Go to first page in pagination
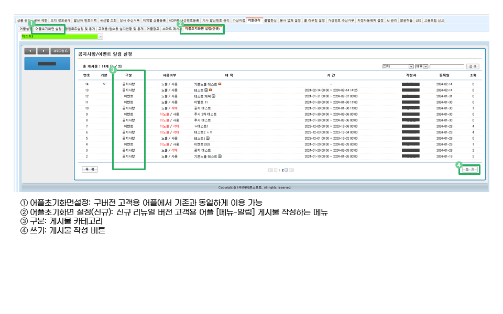Screen dimensions: 503x314 pos(270,170)
